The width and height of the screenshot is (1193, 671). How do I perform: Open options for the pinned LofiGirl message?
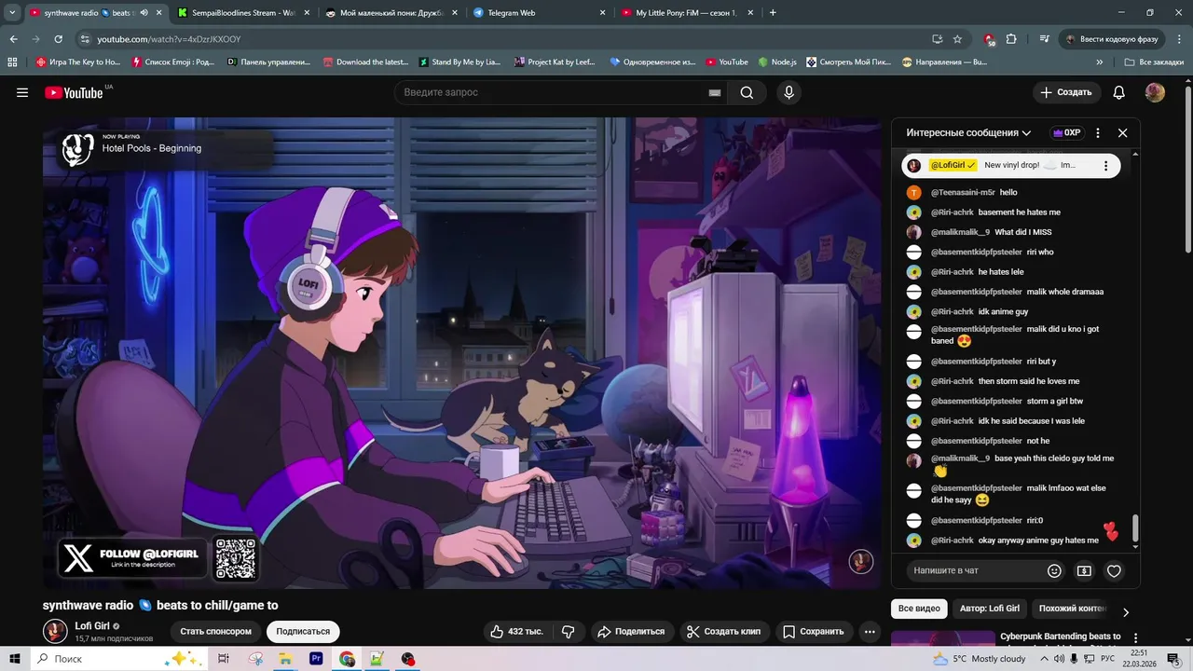coord(1105,165)
